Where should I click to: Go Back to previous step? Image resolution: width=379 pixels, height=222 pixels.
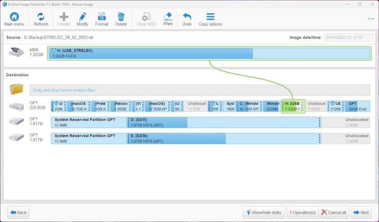pos(18,213)
